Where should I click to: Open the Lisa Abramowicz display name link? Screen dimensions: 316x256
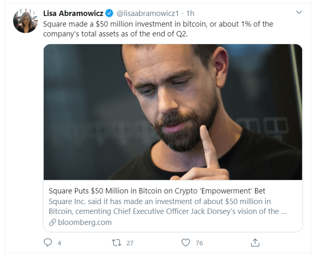(73, 14)
